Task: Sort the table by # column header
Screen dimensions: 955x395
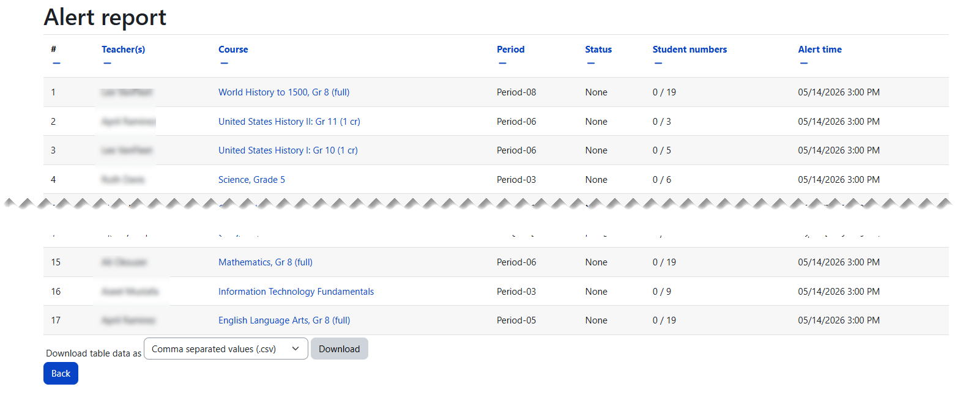Action: pyautogui.click(x=53, y=50)
